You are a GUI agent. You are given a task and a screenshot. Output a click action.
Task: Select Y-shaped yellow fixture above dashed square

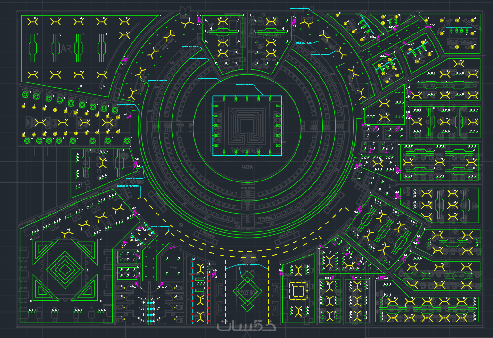tap(298, 271)
